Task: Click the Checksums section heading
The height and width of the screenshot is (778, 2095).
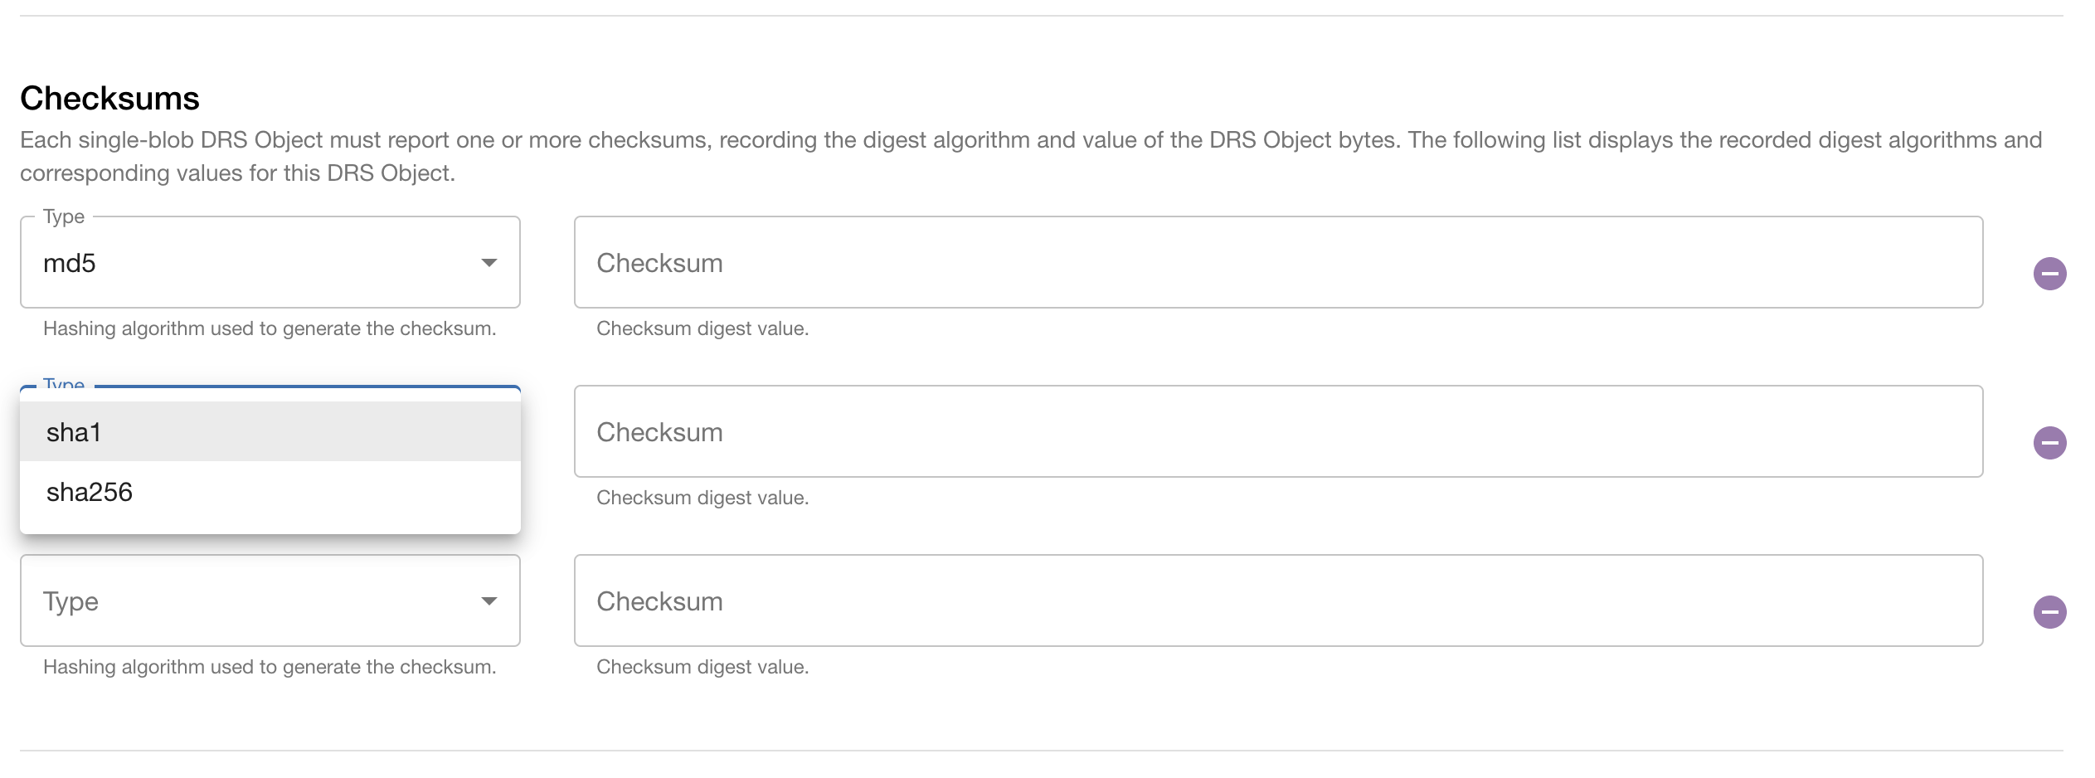Action: pyautogui.click(x=110, y=97)
